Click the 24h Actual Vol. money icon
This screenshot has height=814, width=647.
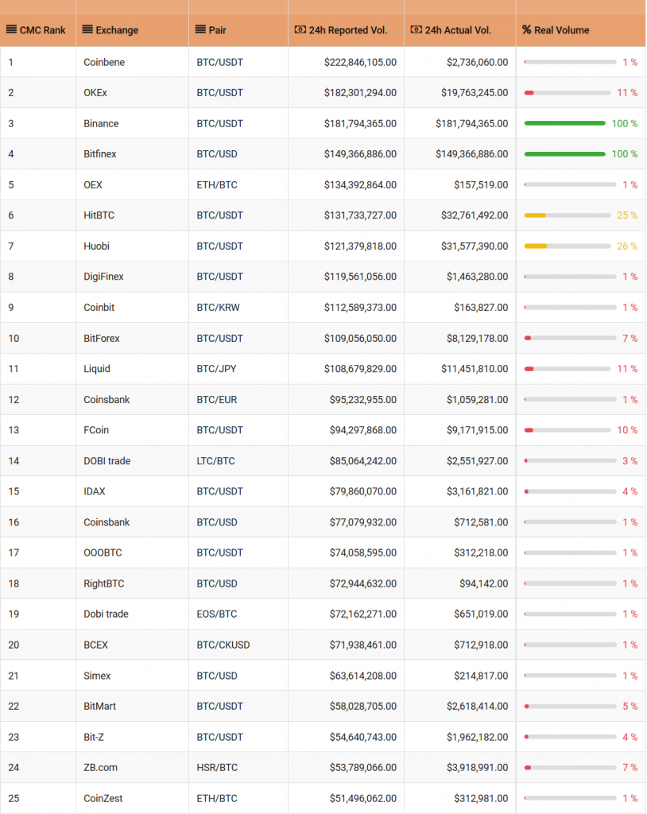pyautogui.click(x=416, y=29)
